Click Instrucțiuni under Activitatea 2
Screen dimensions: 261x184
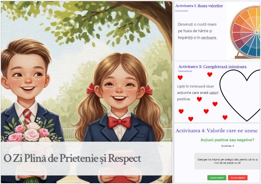pos(185,71)
